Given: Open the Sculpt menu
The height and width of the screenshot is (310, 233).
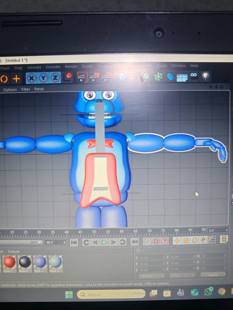Looking at the screenshot, I should [x=88, y=66].
